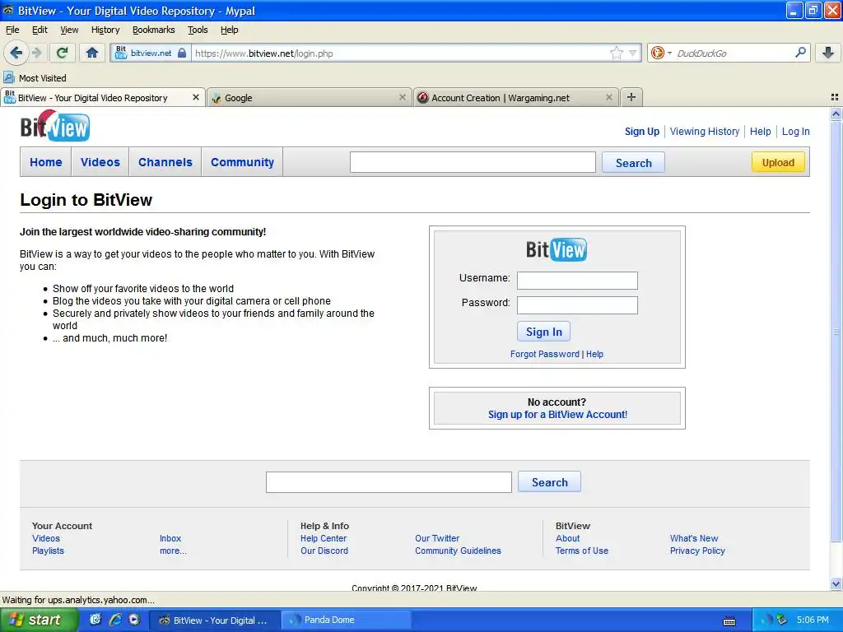
Task: Go to the Community navigation tab
Action: coord(243,162)
